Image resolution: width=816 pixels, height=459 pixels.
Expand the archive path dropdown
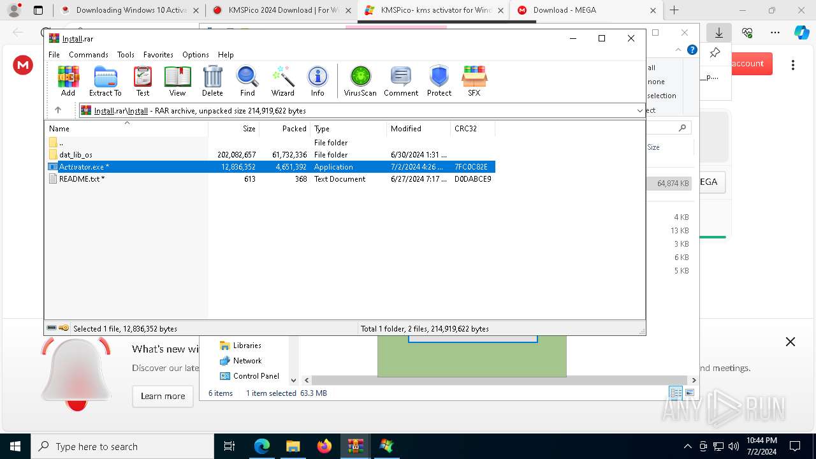(x=639, y=111)
